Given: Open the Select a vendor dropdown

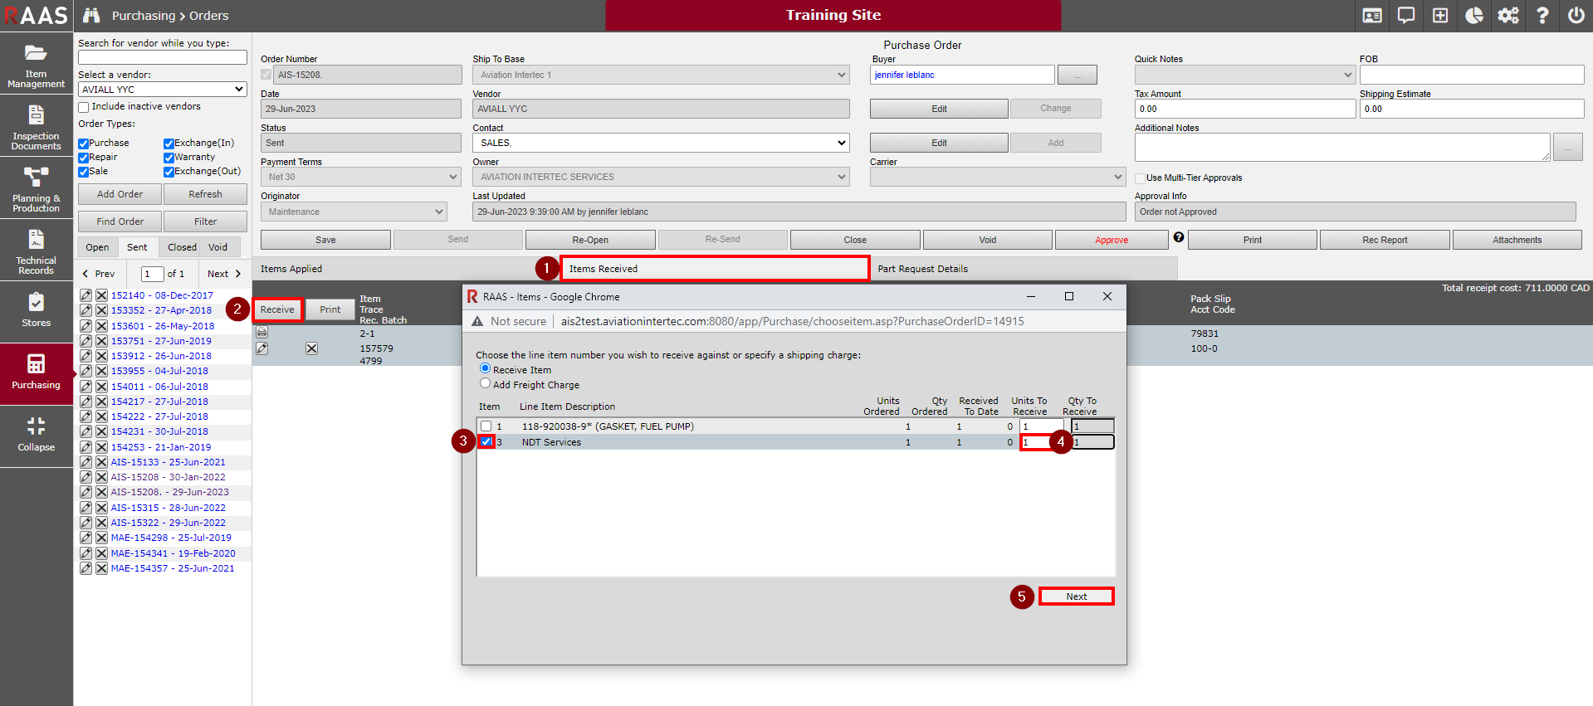Looking at the screenshot, I should click(163, 90).
